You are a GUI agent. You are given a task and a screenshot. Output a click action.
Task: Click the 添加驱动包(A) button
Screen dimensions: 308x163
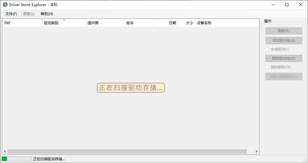283,40
